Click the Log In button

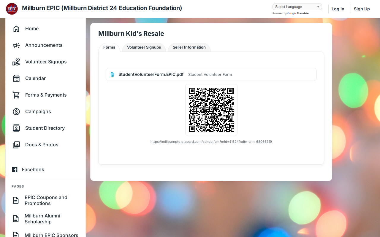(x=338, y=9)
